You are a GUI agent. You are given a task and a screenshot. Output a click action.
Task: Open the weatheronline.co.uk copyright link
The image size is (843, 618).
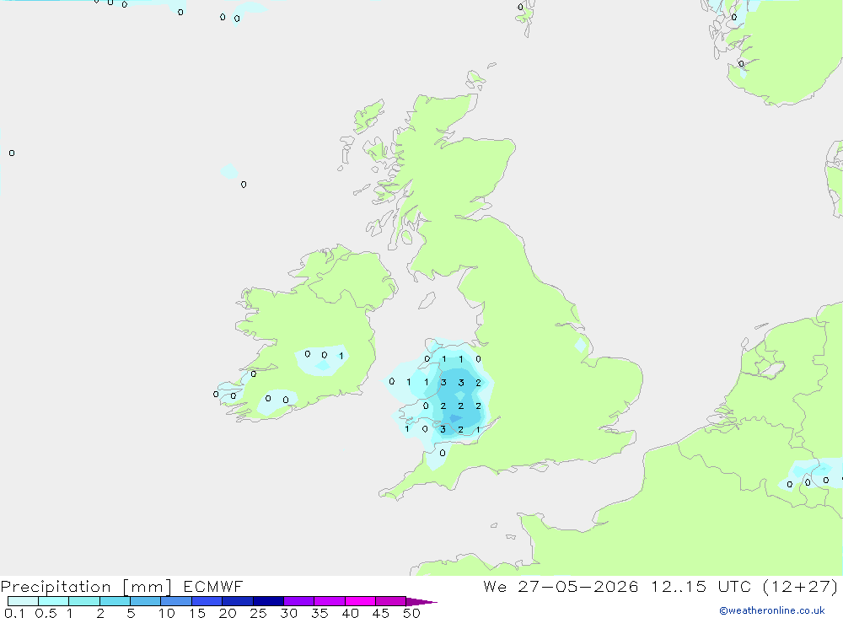click(772, 610)
